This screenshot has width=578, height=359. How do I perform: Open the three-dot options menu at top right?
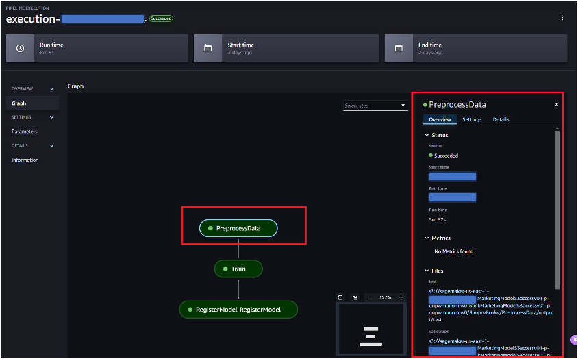(x=562, y=18)
